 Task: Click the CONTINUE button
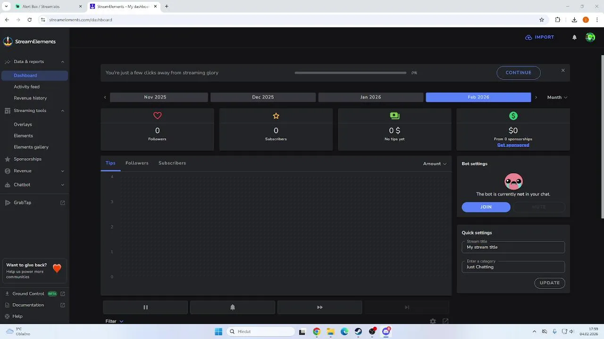click(519, 73)
